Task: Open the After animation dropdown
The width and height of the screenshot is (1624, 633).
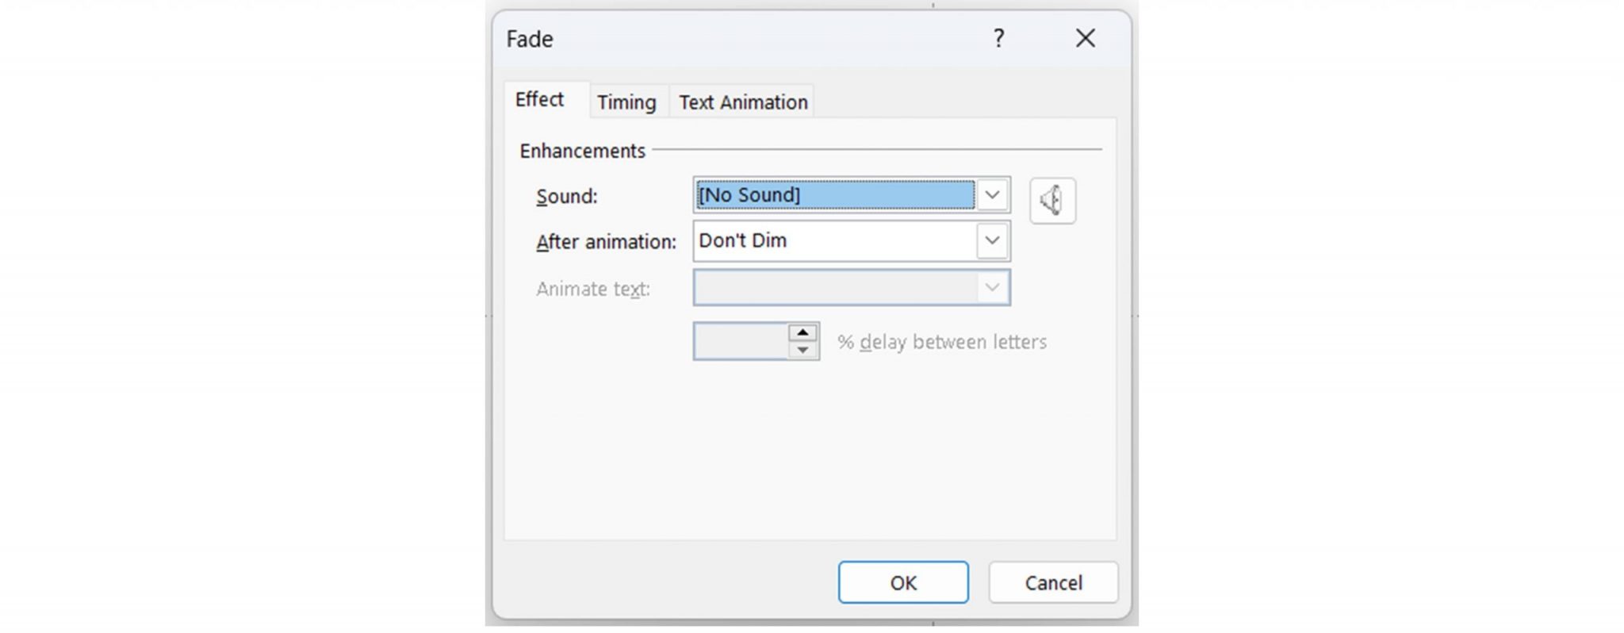Action: coord(990,240)
